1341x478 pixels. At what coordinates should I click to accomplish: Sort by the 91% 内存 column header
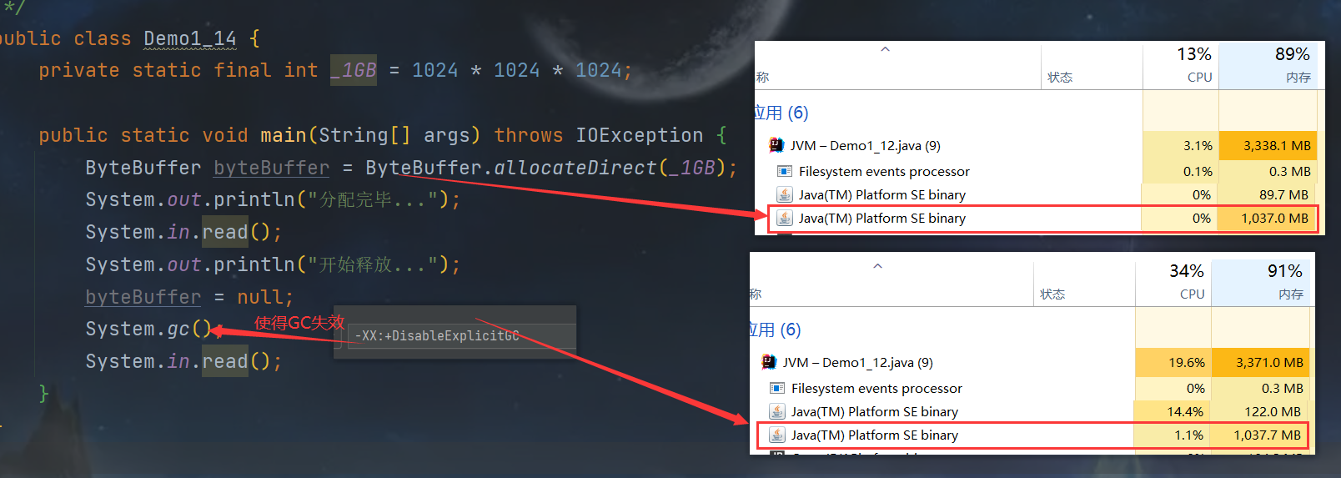click(1261, 282)
